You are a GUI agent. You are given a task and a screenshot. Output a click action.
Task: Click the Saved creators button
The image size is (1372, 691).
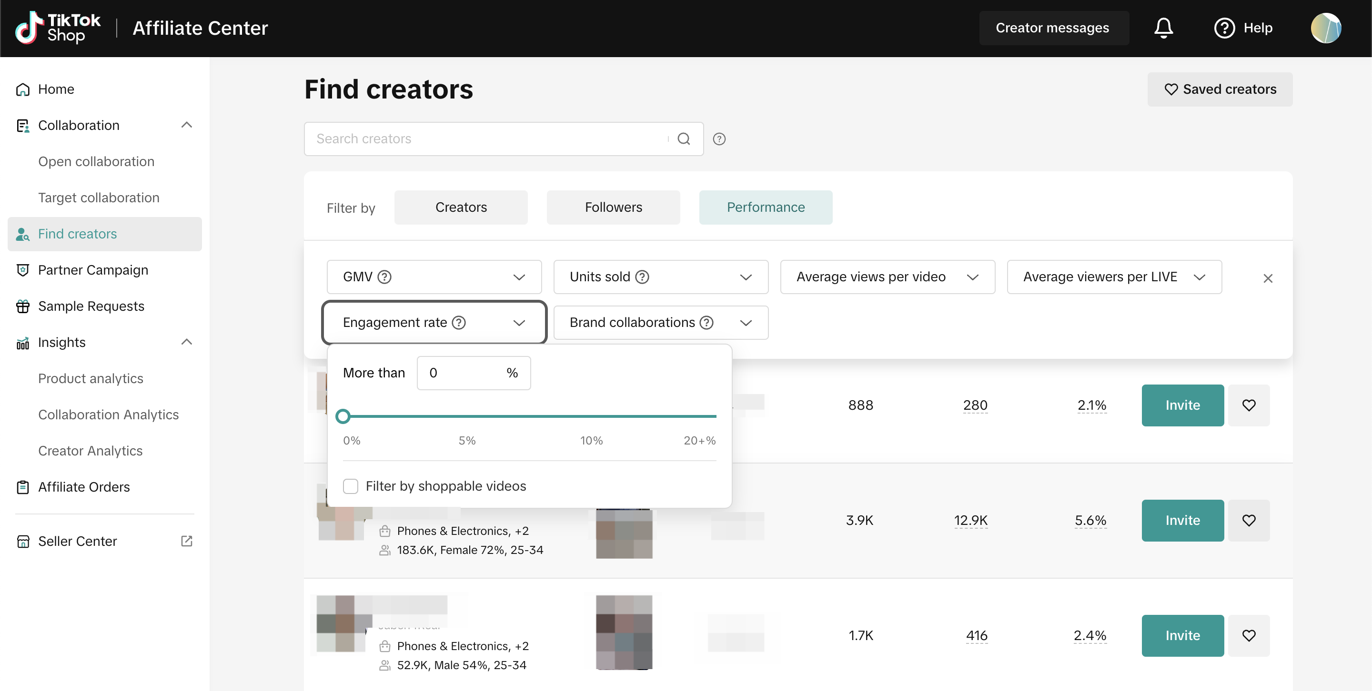pos(1219,89)
